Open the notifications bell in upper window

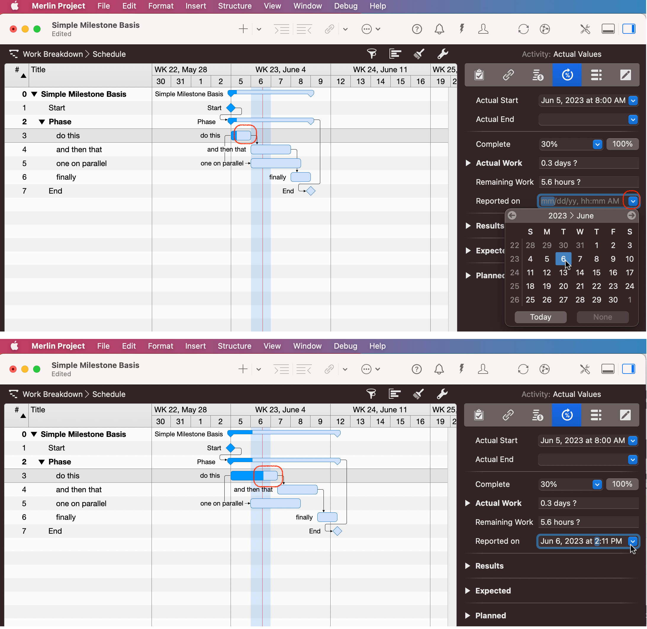click(x=439, y=29)
